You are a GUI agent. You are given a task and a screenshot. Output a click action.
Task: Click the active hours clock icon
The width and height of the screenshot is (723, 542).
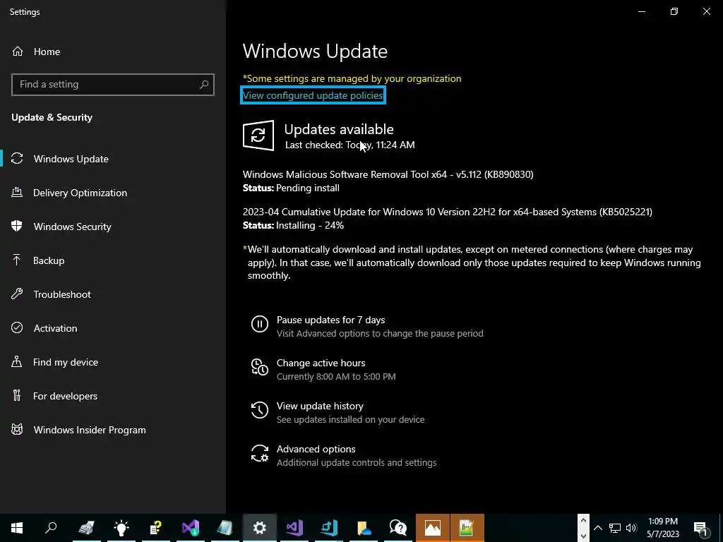coord(260,367)
